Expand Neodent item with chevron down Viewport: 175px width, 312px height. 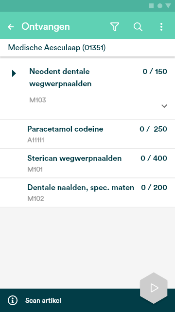point(164,106)
